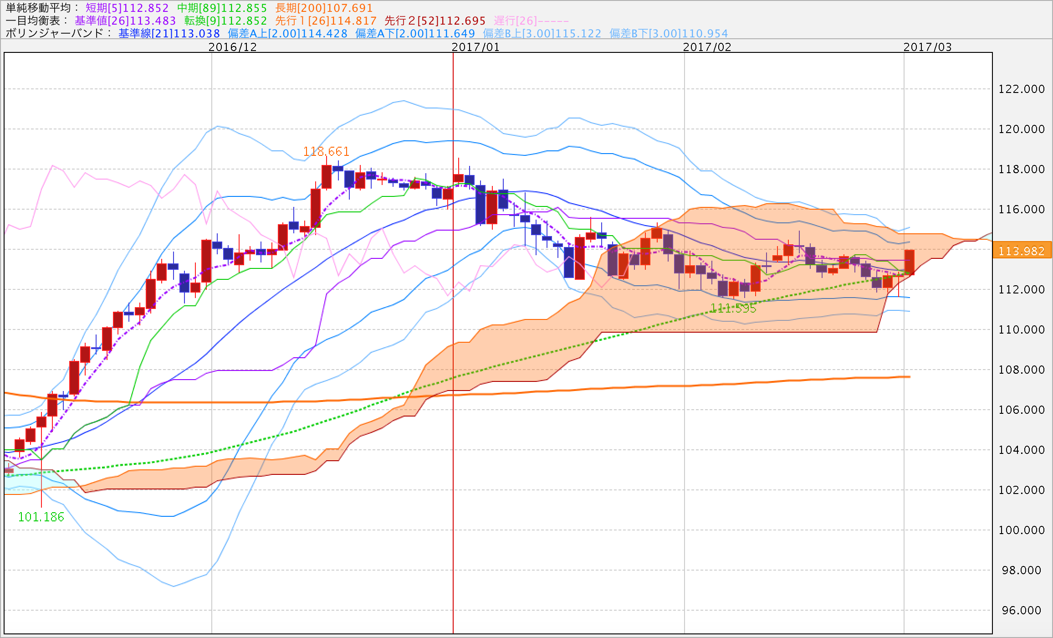
Task: Click the leading span 2 [52] 112.695 label
Action: point(435,21)
